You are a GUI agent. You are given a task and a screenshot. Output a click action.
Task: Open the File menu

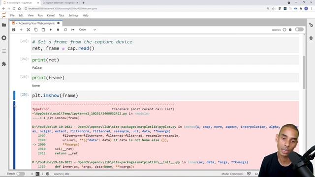coord(12,15)
